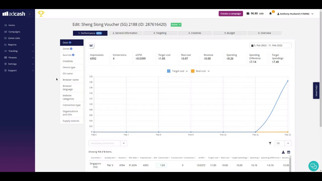
Task: Expand the Settings submenu arrow
Action: (33, 64)
